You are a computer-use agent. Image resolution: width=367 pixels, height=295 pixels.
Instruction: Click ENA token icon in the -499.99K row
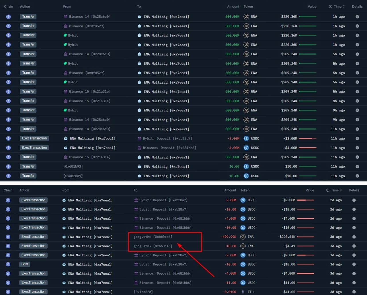[243, 237]
